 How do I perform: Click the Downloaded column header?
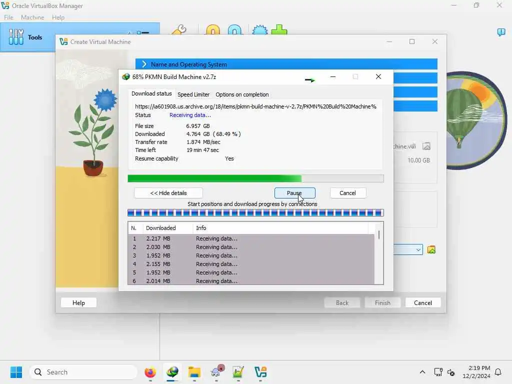(x=168, y=228)
